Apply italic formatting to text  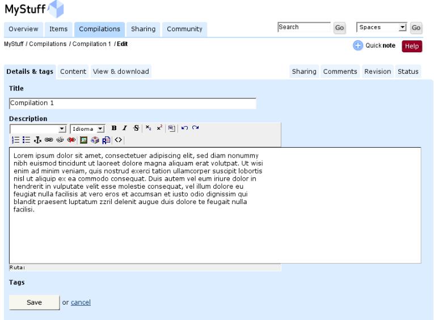coord(124,128)
